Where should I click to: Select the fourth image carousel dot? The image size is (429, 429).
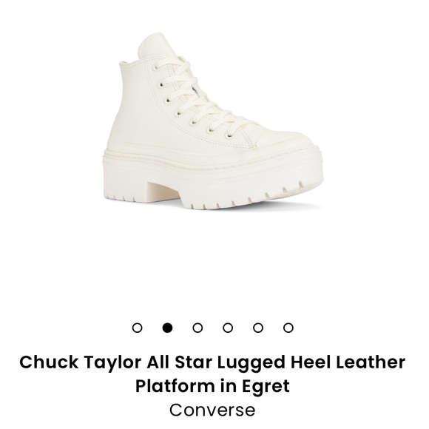(x=228, y=328)
